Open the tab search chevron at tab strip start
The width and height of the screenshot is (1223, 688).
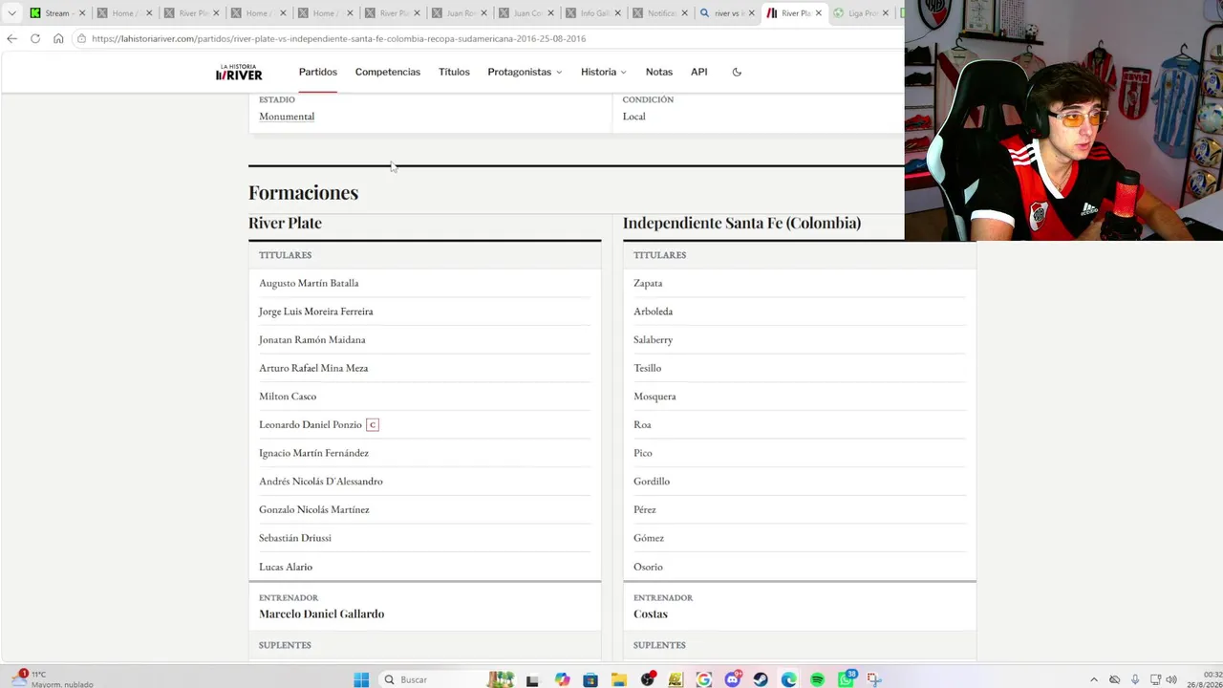pyautogui.click(x=11, y=13)
